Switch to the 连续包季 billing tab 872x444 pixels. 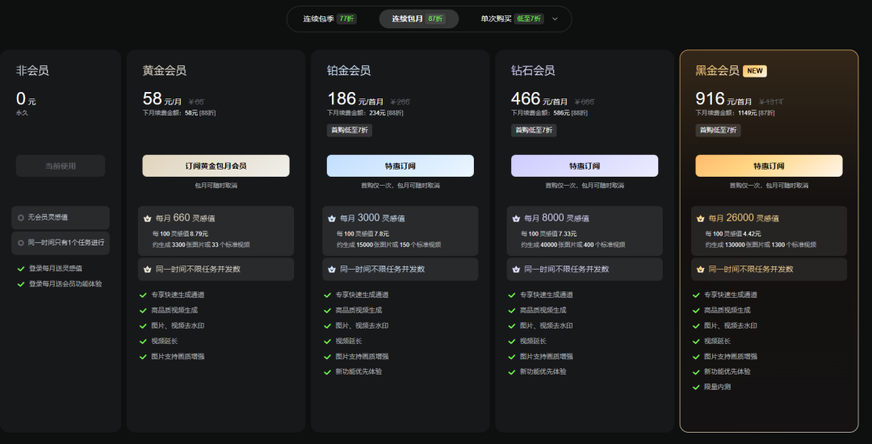(x=329, y=19)
